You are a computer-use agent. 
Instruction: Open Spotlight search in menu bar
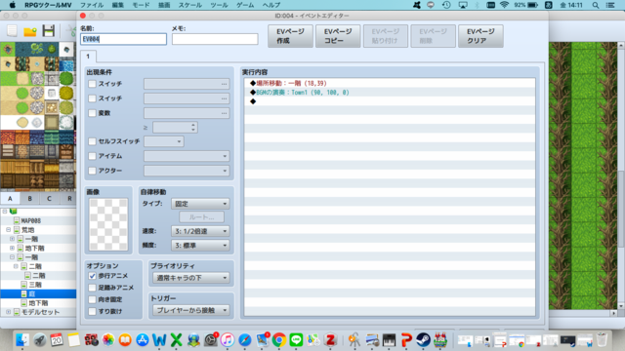coord(596,5)
